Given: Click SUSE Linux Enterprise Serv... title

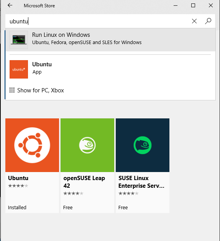Looking at the screenshot, I should pos(141,182).
